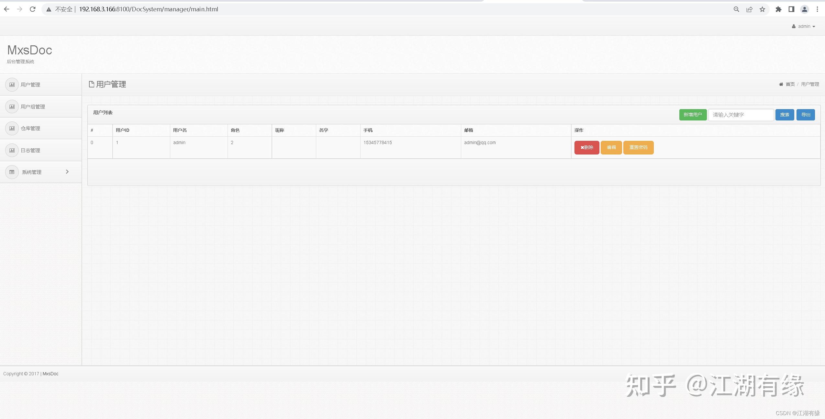Click the 日志管理 sidebar icon

coord(12,150)
